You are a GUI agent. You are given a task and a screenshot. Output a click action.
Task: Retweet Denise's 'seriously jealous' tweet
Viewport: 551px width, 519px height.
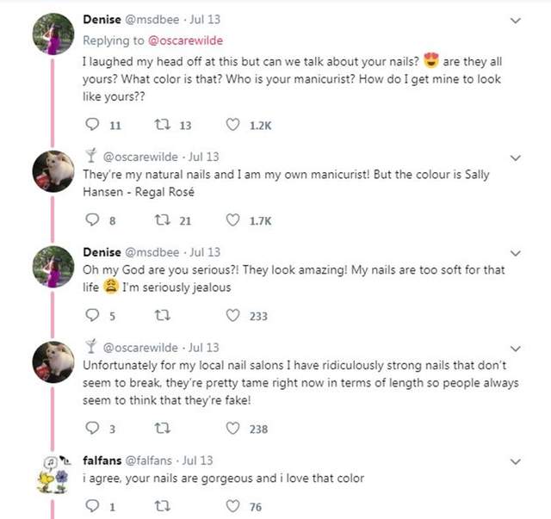162,316
